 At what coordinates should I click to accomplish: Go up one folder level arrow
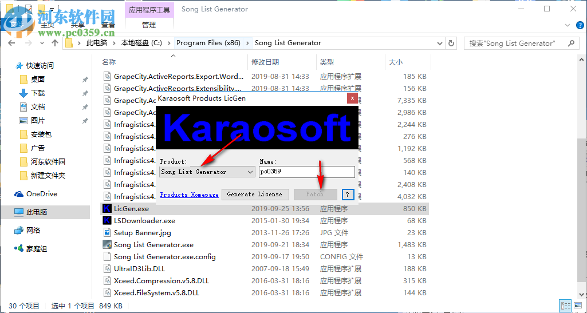pyautogui.click(x=55, y=43)
